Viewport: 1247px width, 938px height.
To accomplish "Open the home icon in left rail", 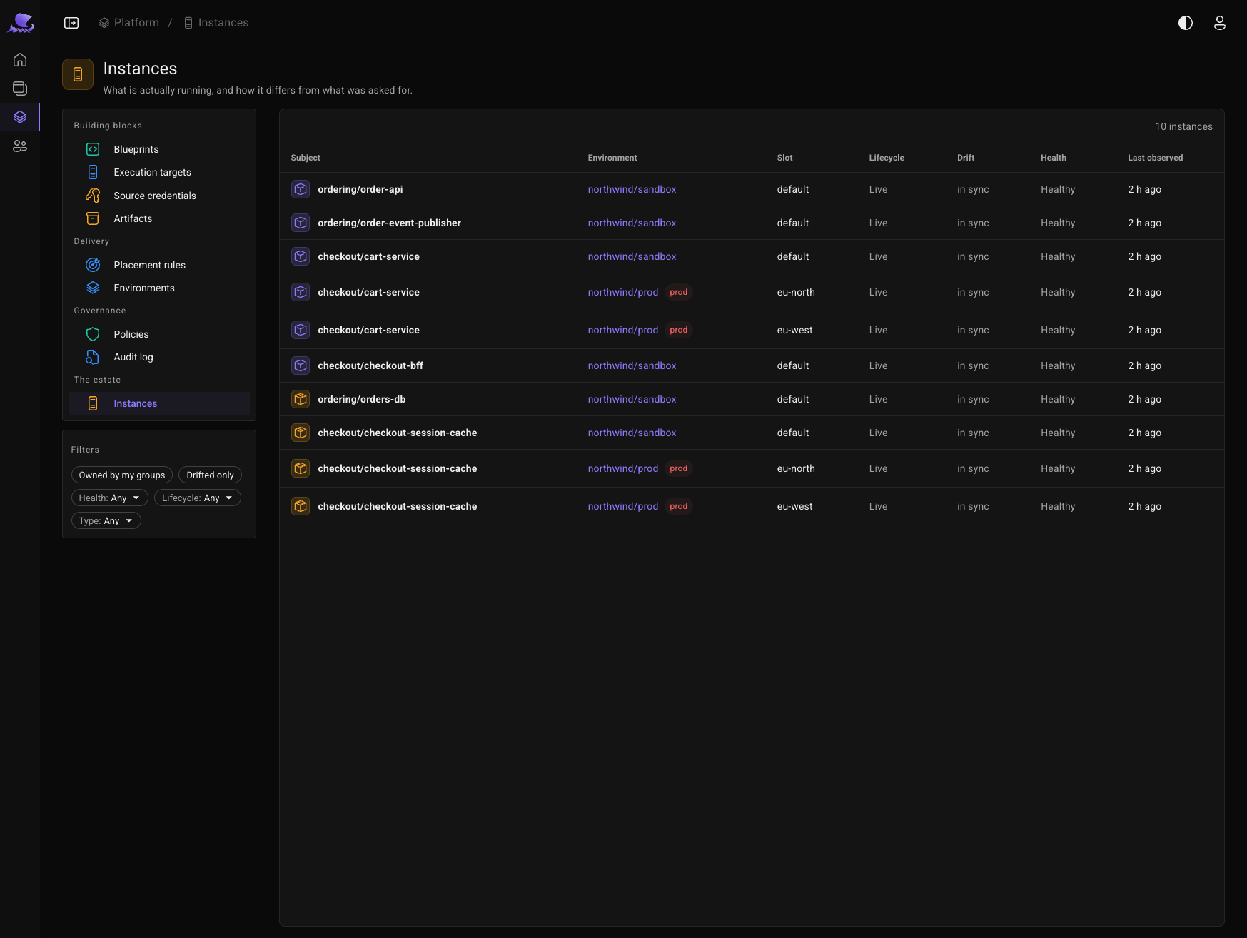I will 20,60.
